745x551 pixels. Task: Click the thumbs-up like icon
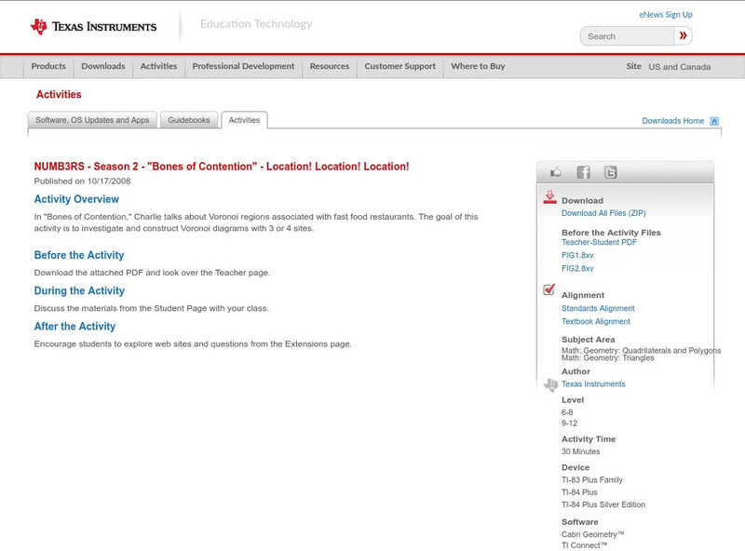(x=555, y=172)
